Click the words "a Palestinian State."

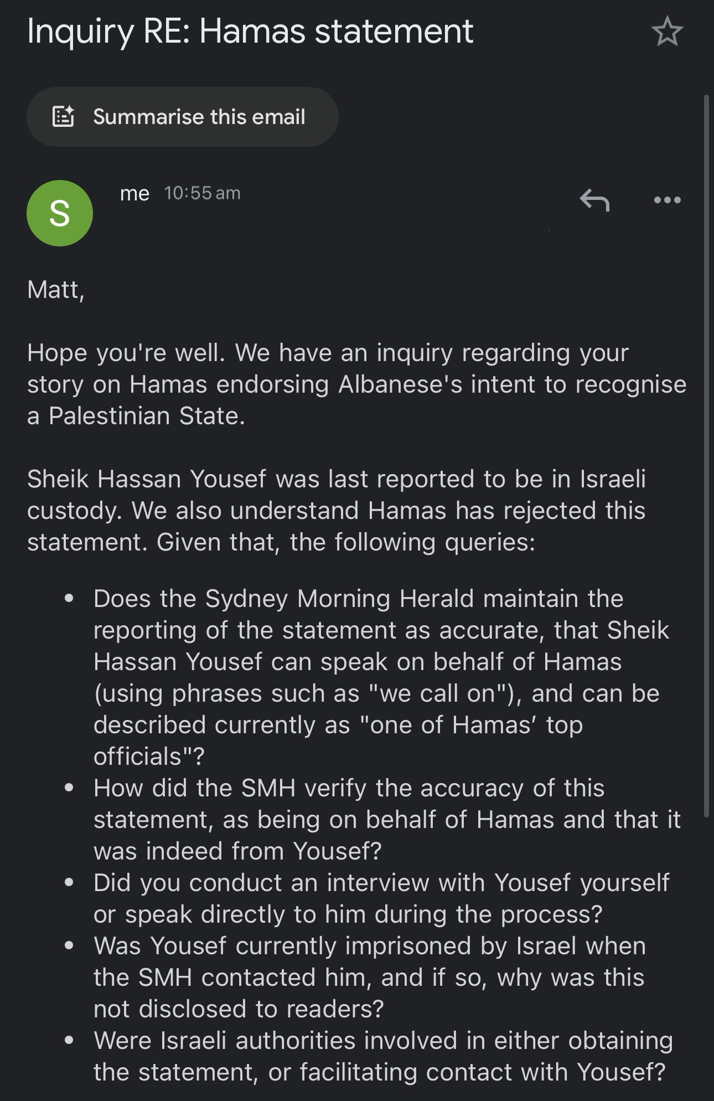click(x=136, y=416)
